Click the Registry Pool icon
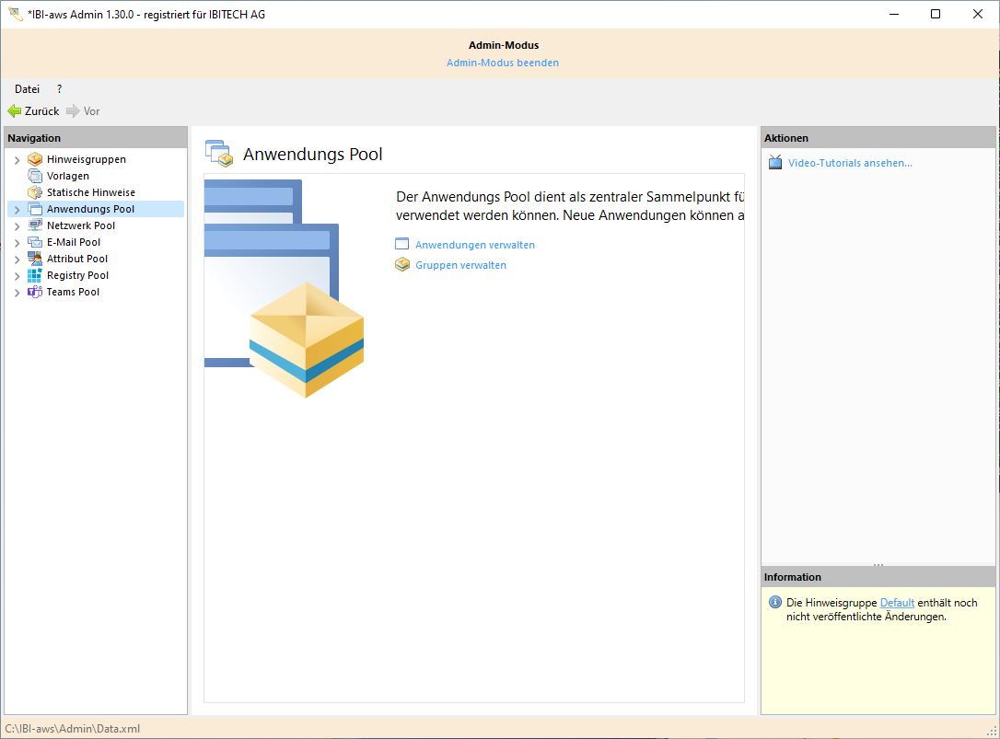 point(35,275)
